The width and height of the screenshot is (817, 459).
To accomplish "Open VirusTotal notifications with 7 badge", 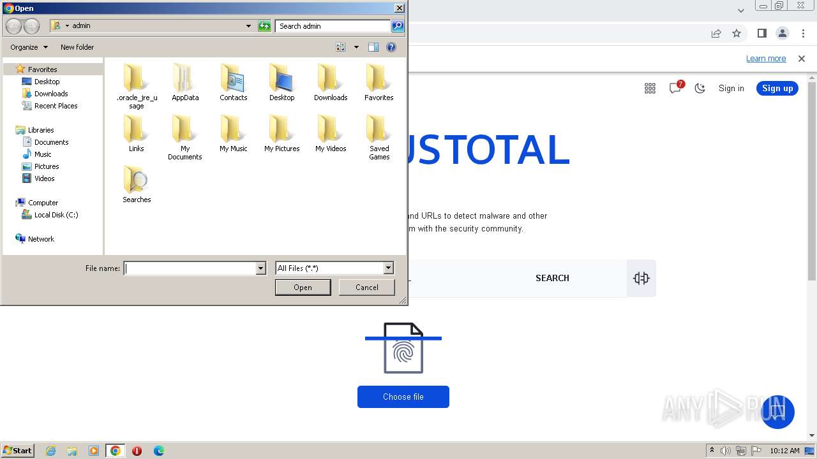I will point(676,88).
